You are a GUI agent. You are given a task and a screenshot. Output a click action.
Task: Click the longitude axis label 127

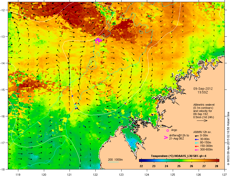[225, 174]
